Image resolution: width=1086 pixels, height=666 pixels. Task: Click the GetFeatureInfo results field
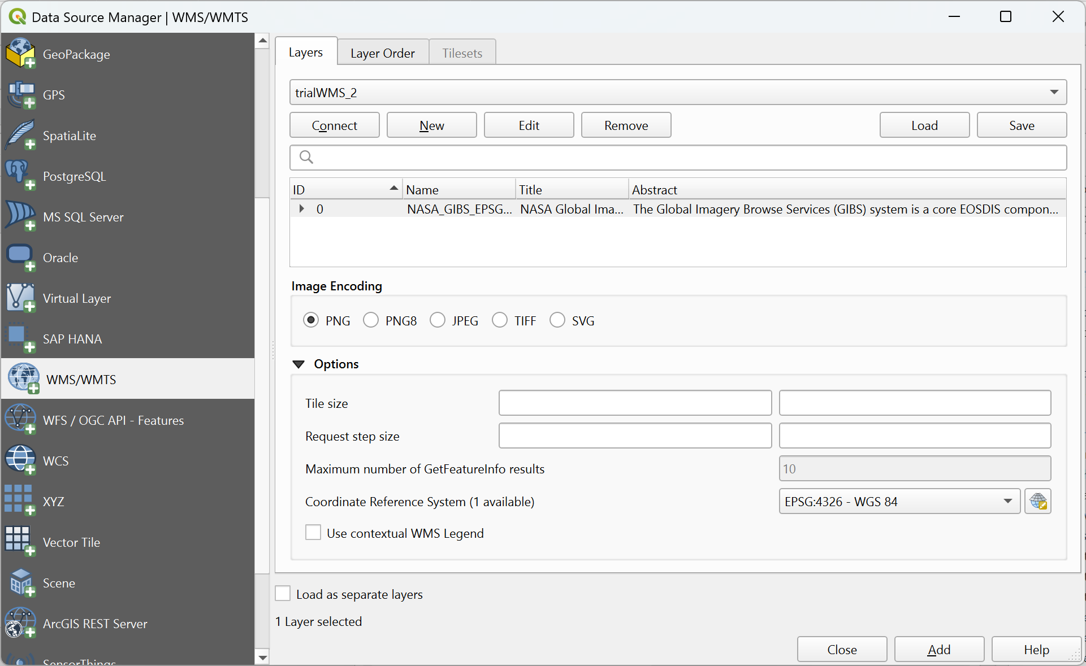pos(915,468)
